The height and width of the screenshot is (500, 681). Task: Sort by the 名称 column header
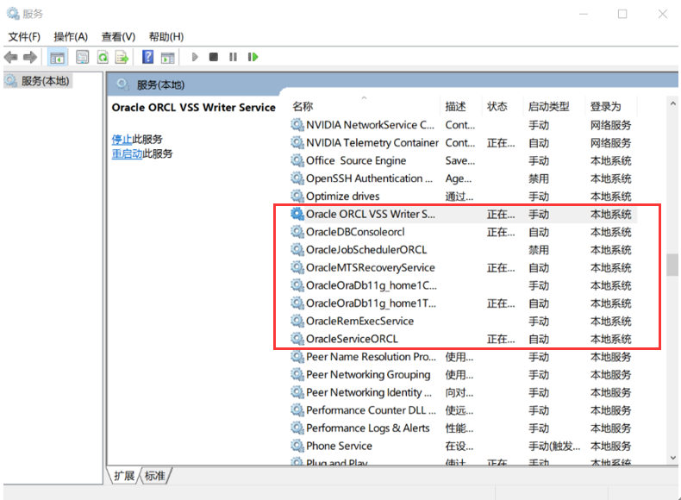click(x=303, y=106)
